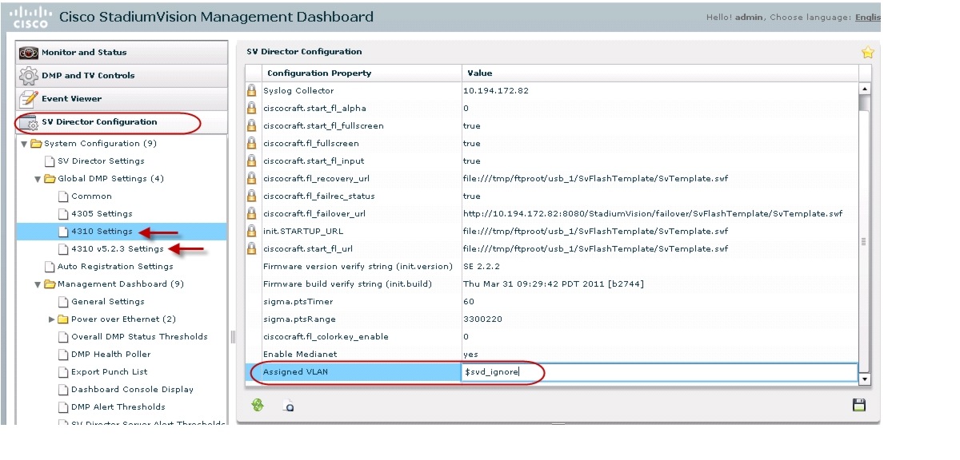The image size is (960, 460).
Task: Click the page search icon below table
Action: pyautogui.click(x=289, y=406)
